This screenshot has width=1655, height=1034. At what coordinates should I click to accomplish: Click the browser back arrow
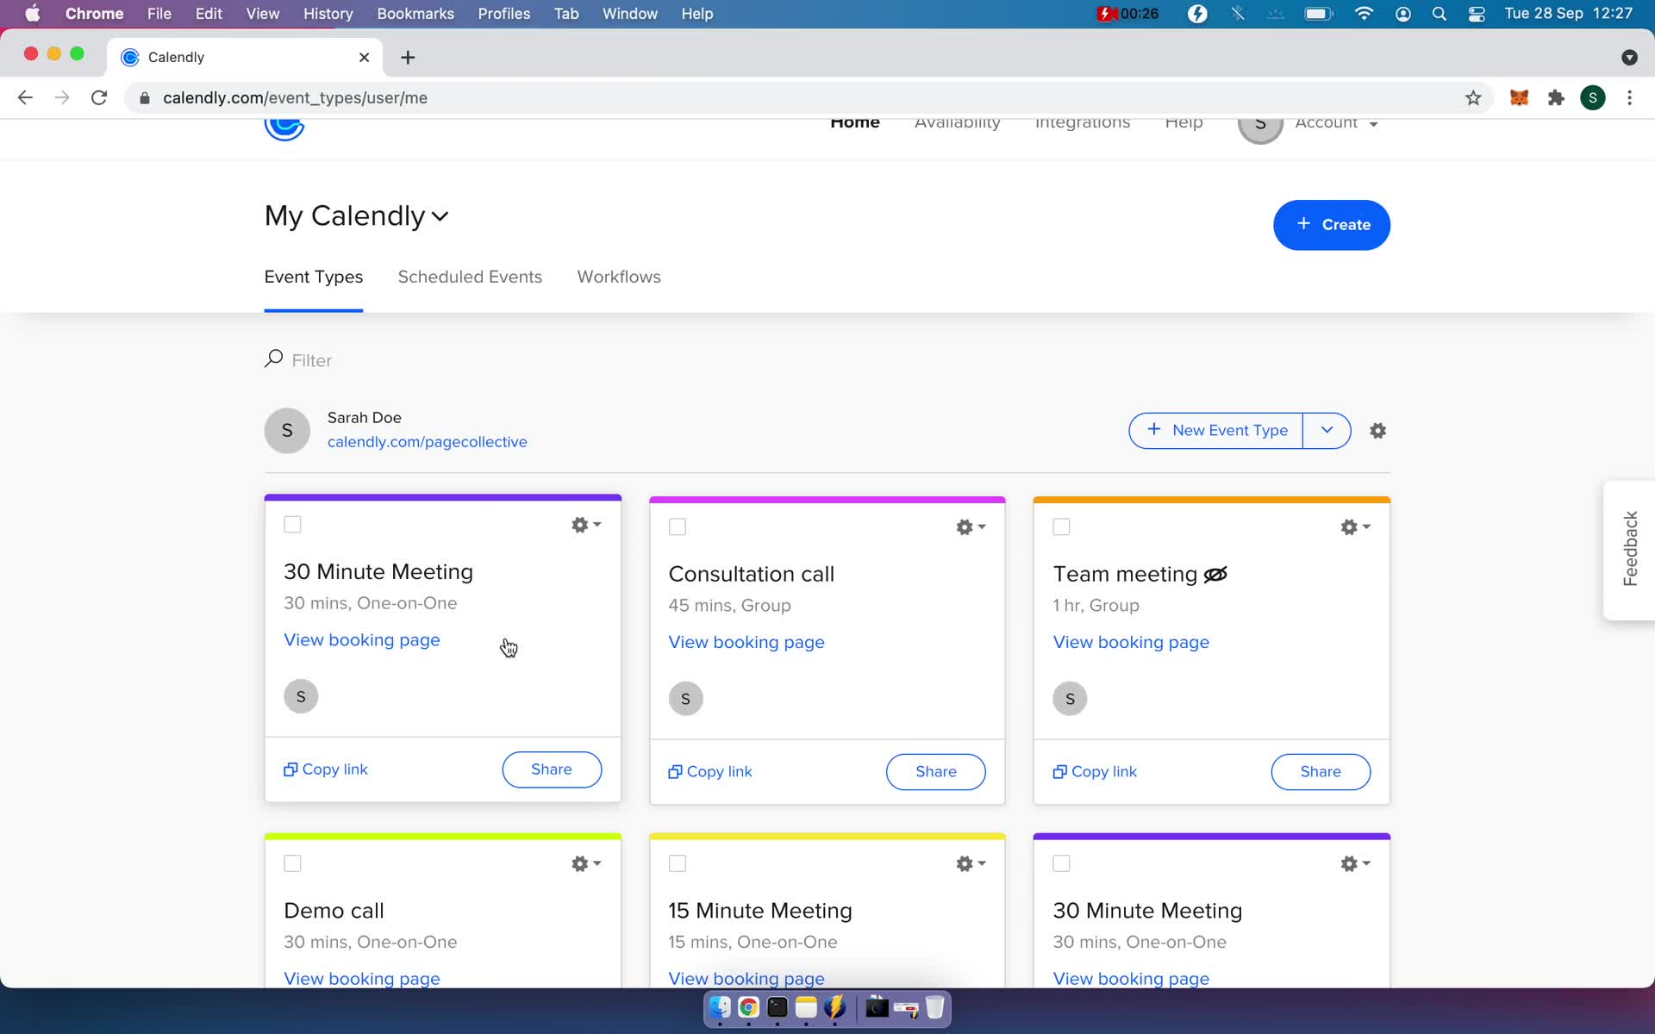(25, 97)
